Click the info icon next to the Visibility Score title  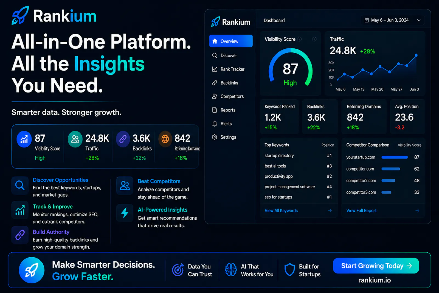click(300, 39)
